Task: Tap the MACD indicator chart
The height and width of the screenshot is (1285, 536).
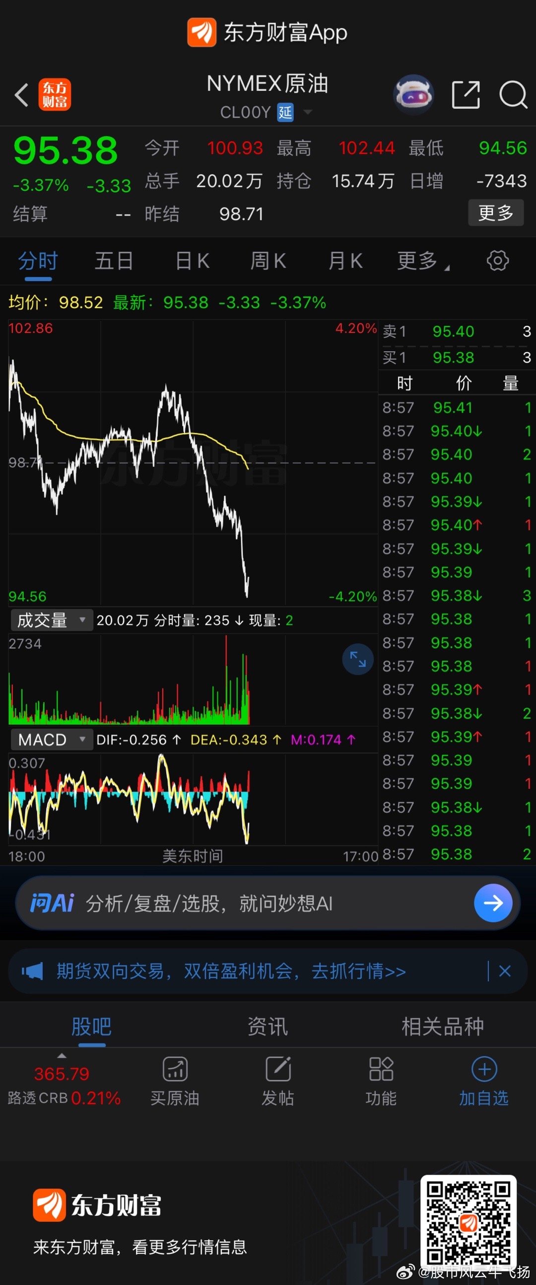Action: pyautogui.click(x=193, y=799)
